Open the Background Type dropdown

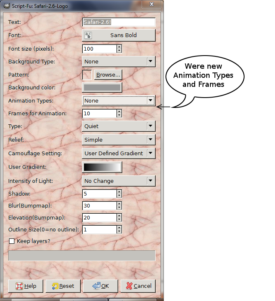coord(119,61)
